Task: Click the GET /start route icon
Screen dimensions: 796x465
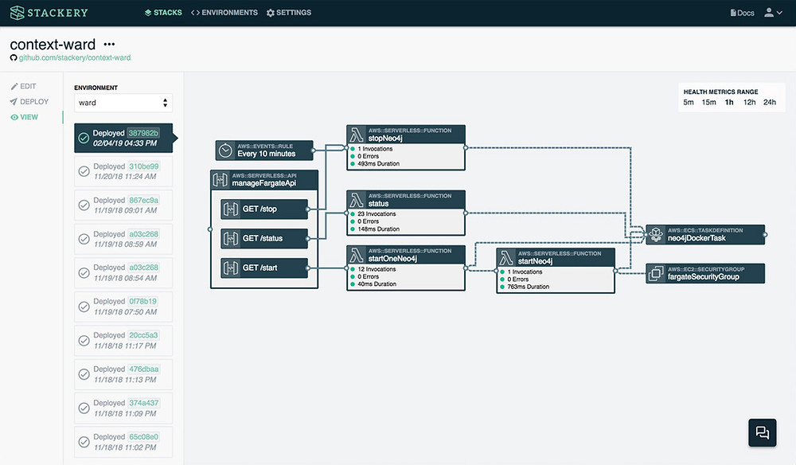Action: coord(231,268)
